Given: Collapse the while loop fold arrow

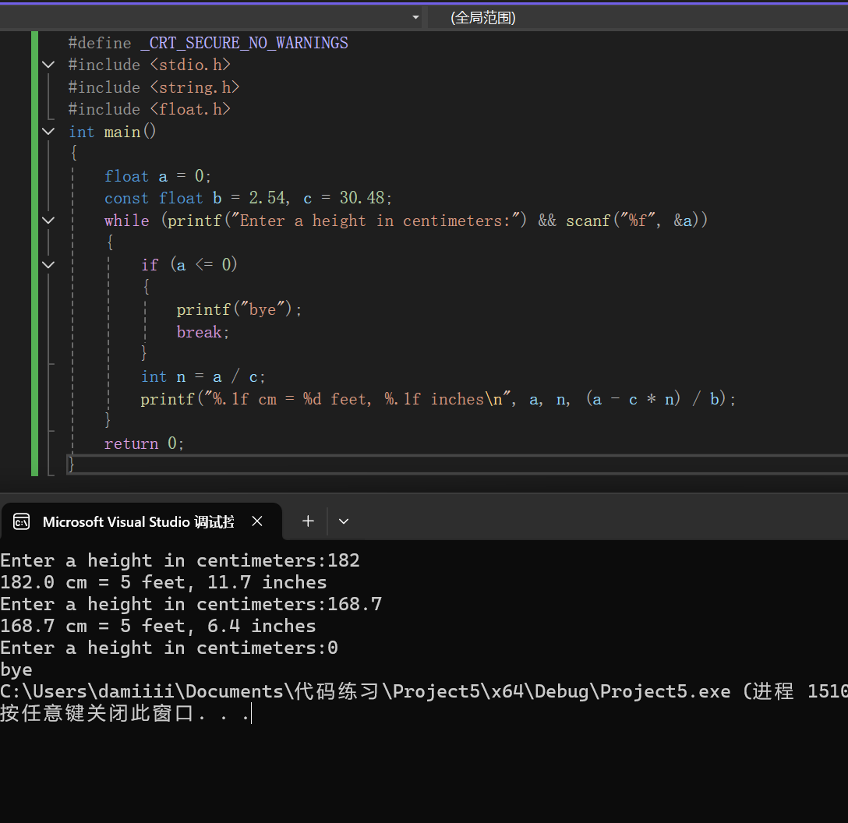Looking at the screenshot, I should [48, 220].
